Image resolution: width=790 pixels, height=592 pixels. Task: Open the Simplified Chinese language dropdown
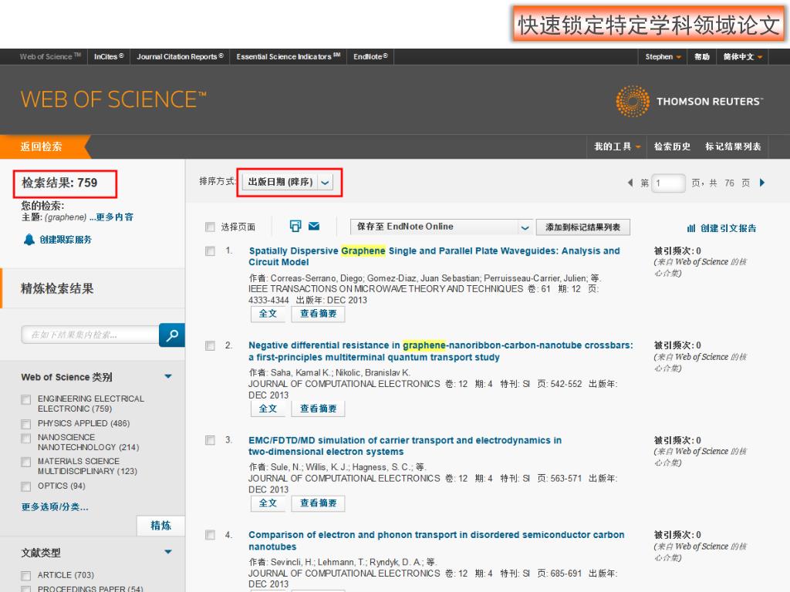(x=743, y=57)
